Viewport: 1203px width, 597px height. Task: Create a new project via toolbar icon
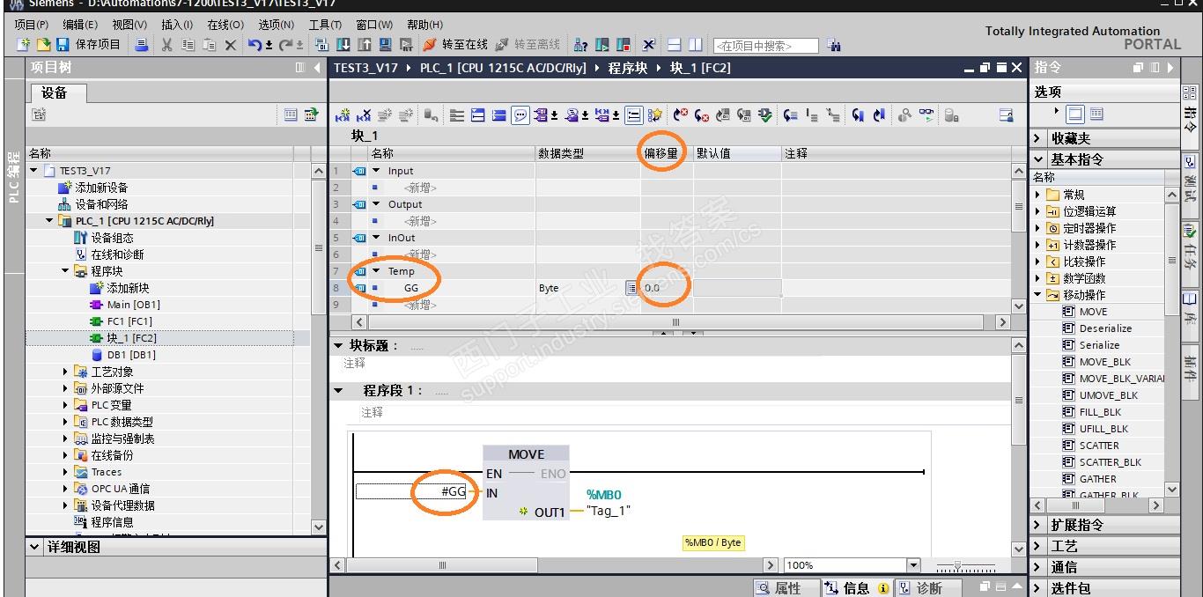(24, 45)
